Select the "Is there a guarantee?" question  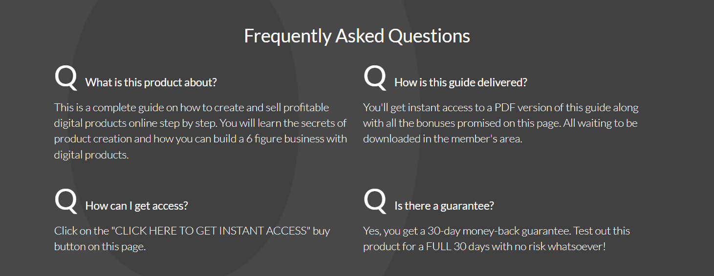click(x=444, y=206)
